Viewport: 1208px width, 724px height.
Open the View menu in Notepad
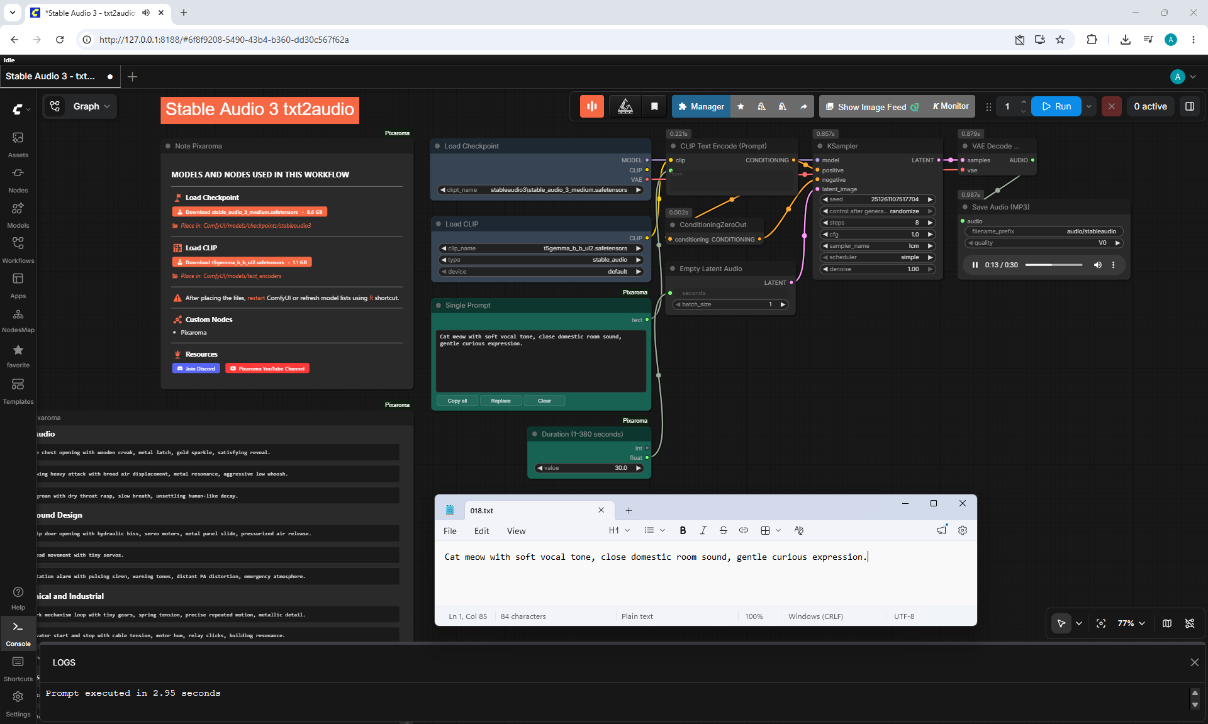pyautogui.click(x=516, y=531)
